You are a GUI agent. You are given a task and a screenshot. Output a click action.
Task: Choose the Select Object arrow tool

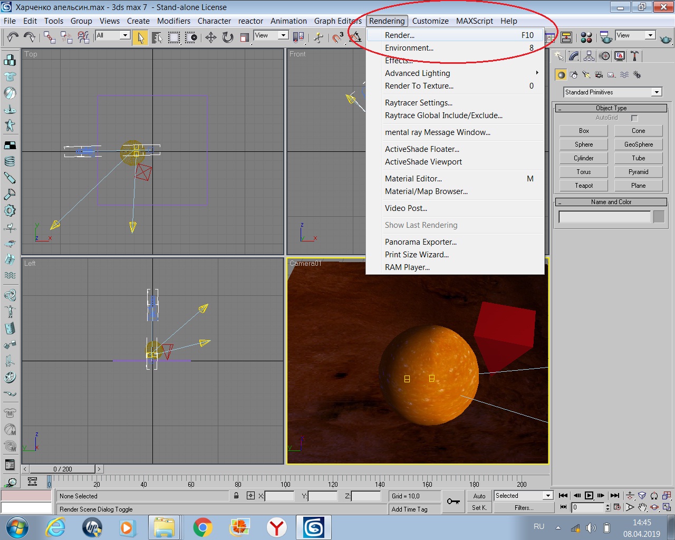pyautogui.click(x=140, y=37)
